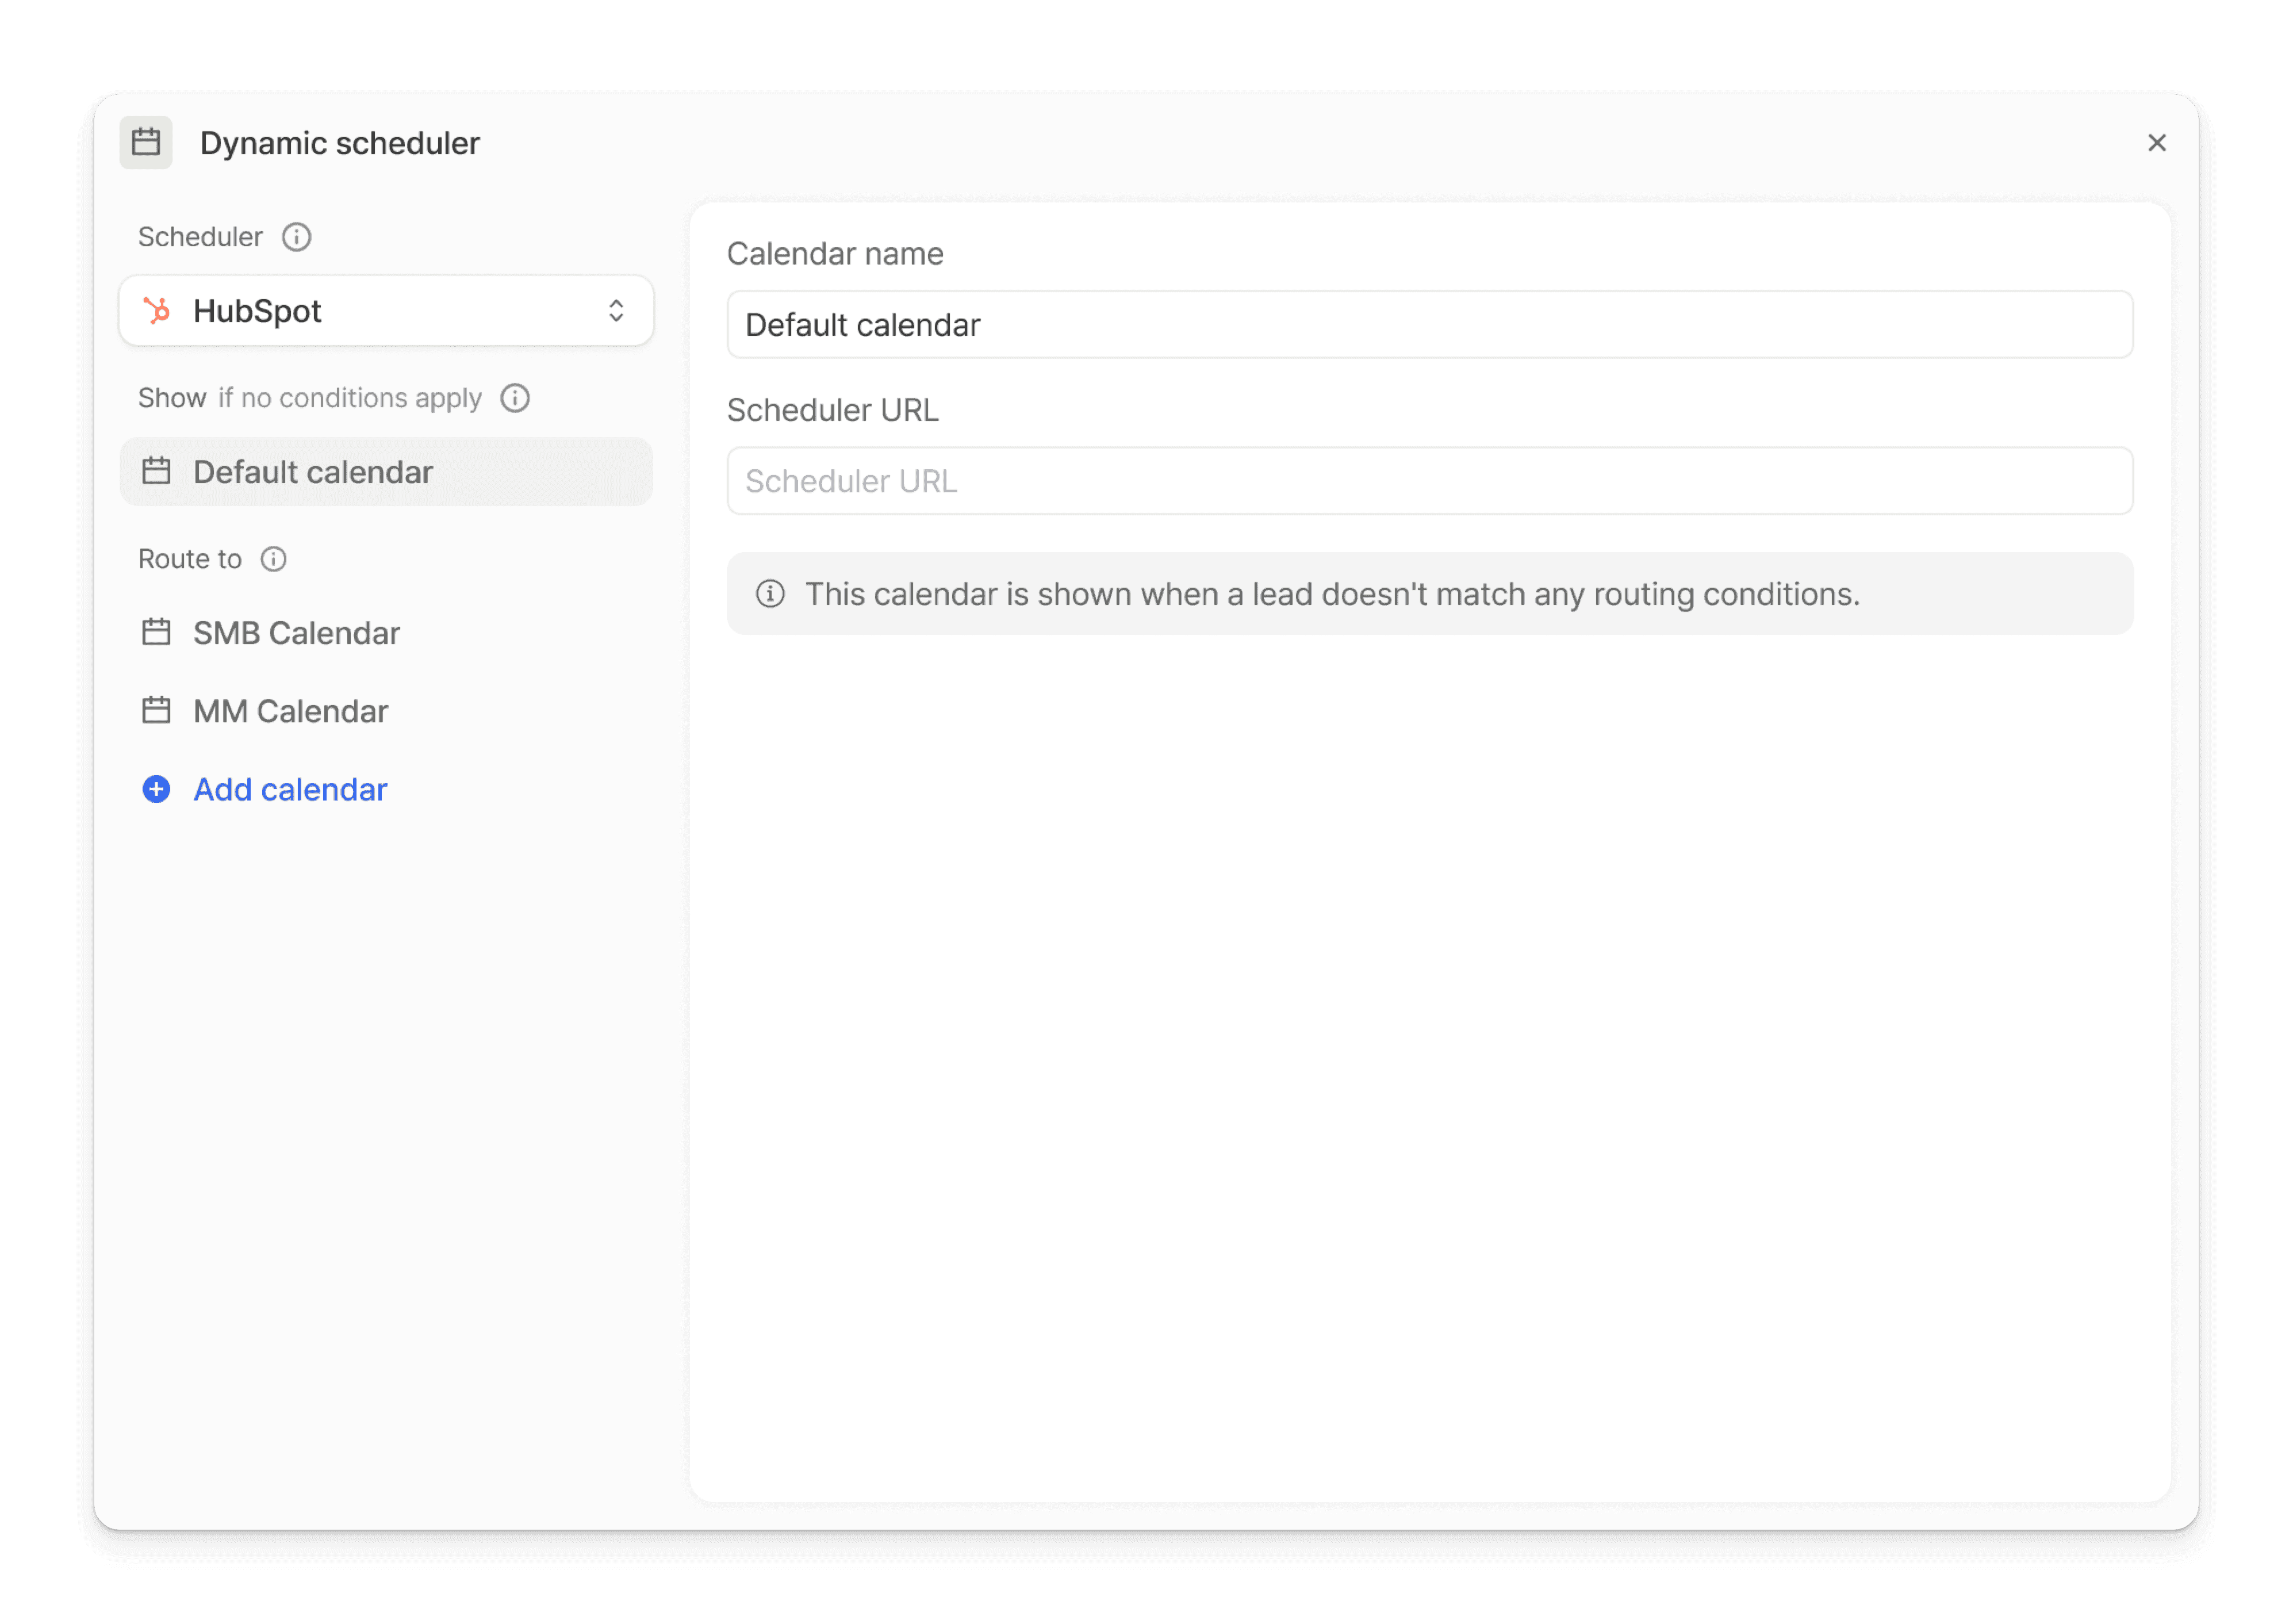Screen dimensions: 2293x1624
Task: Click info icon beside 'if no conditions apply'
Action: click(x=515, y=398)
